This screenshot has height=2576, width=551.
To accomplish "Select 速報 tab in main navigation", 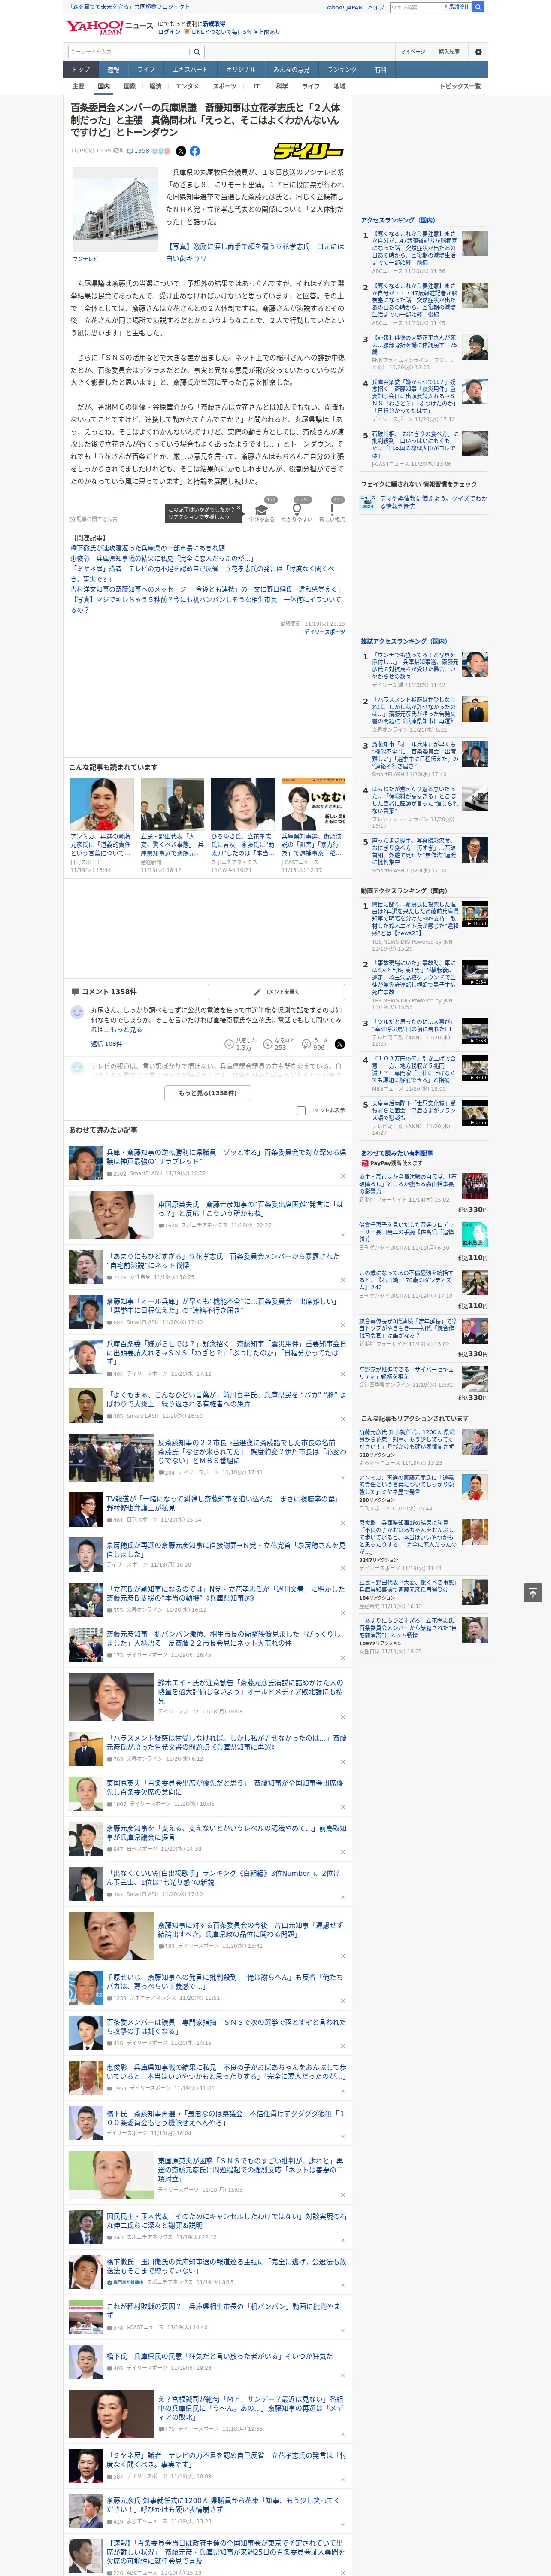I will point(113,69).
